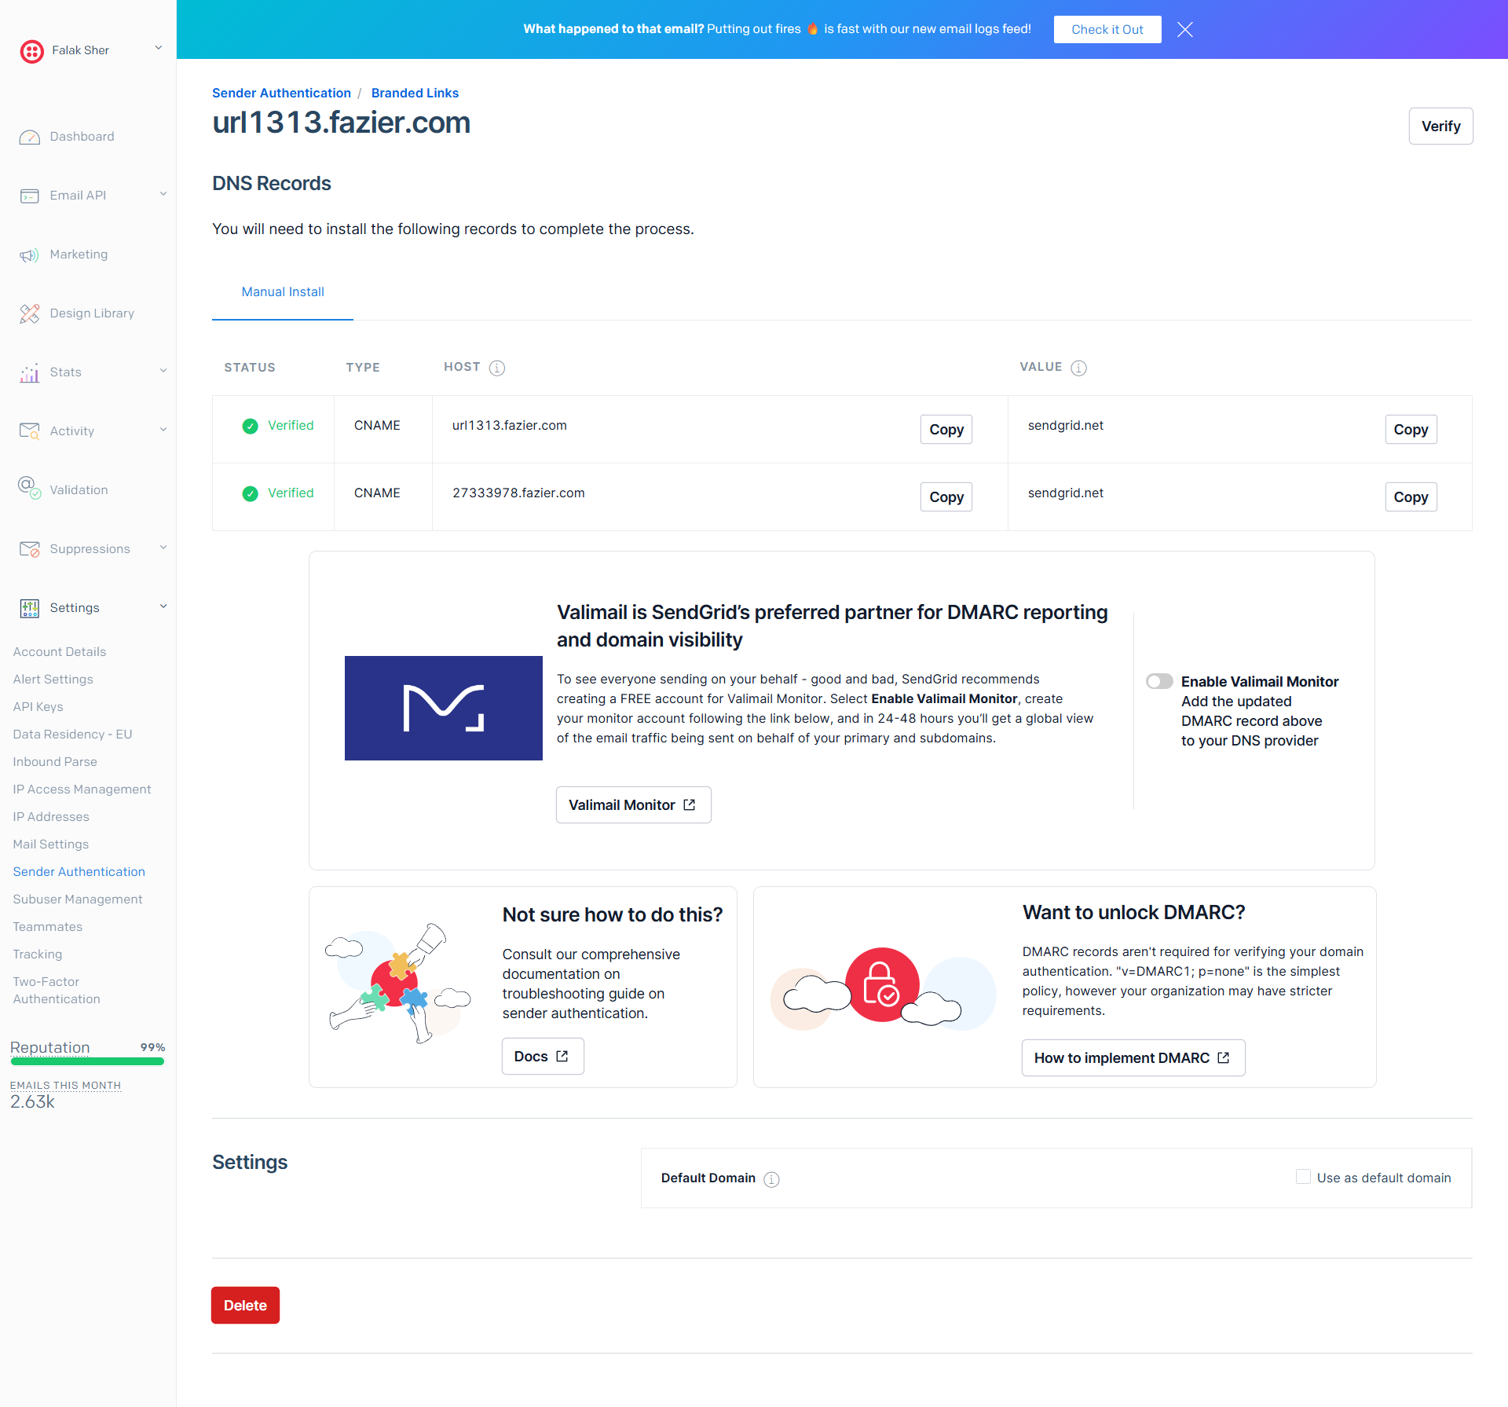Enable the Valimail Monitor toggle

tap(1159, 681)
